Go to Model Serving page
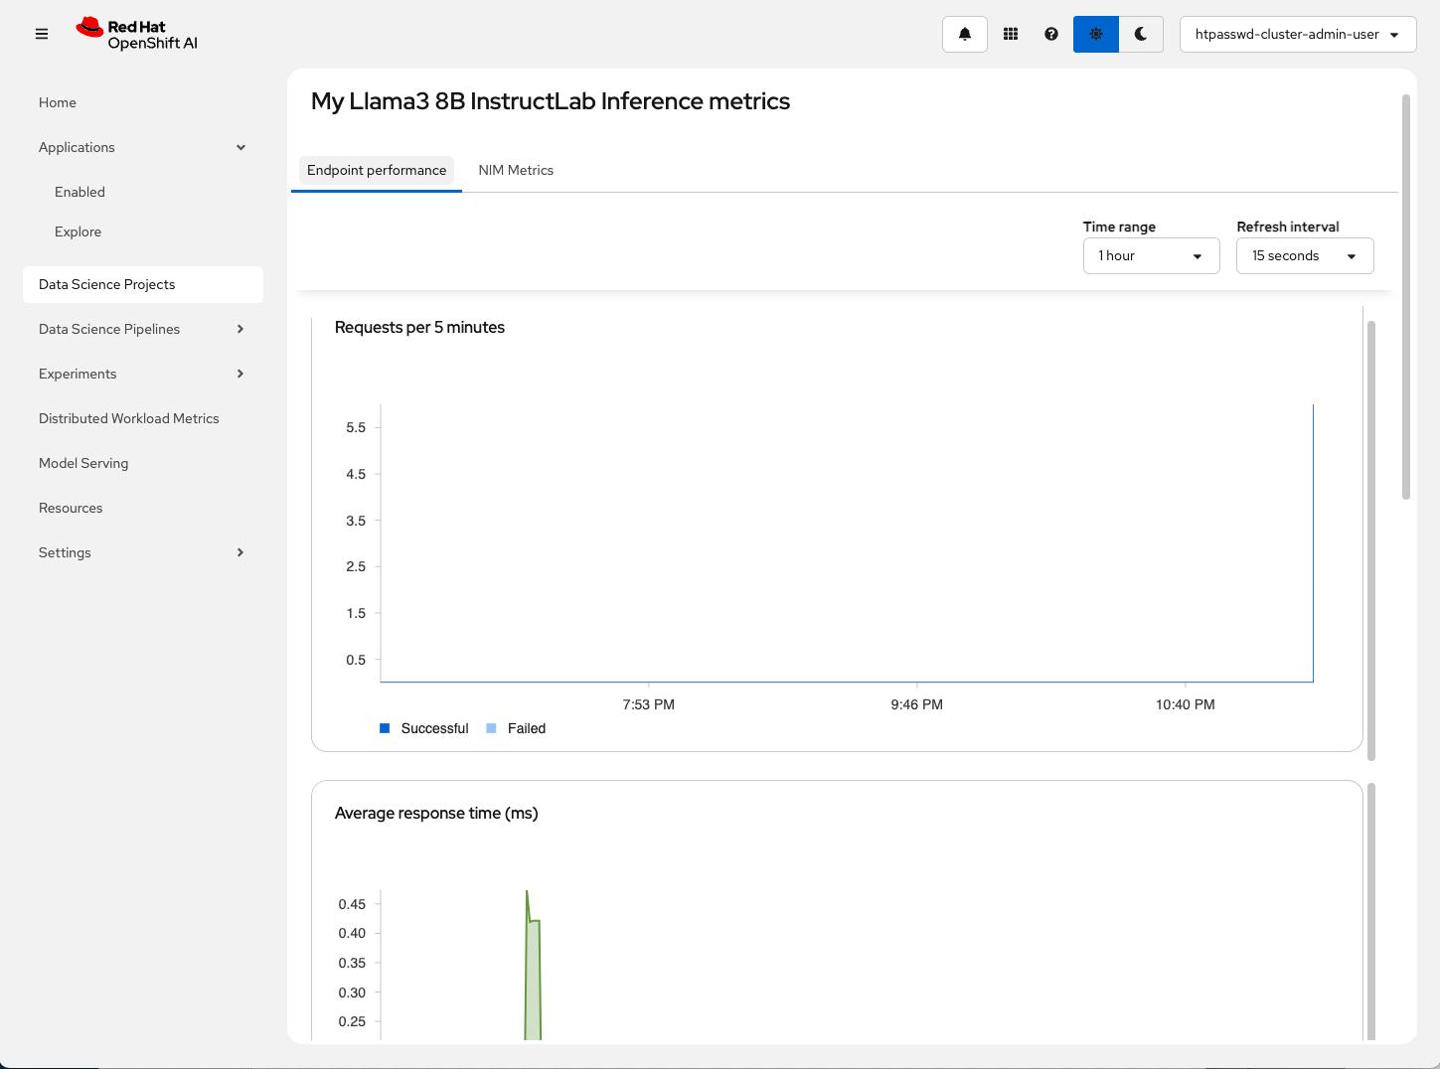Image resolution: width=1440 pixels, height=1069 pixels. pyautogui.click(x=83, y=463)
